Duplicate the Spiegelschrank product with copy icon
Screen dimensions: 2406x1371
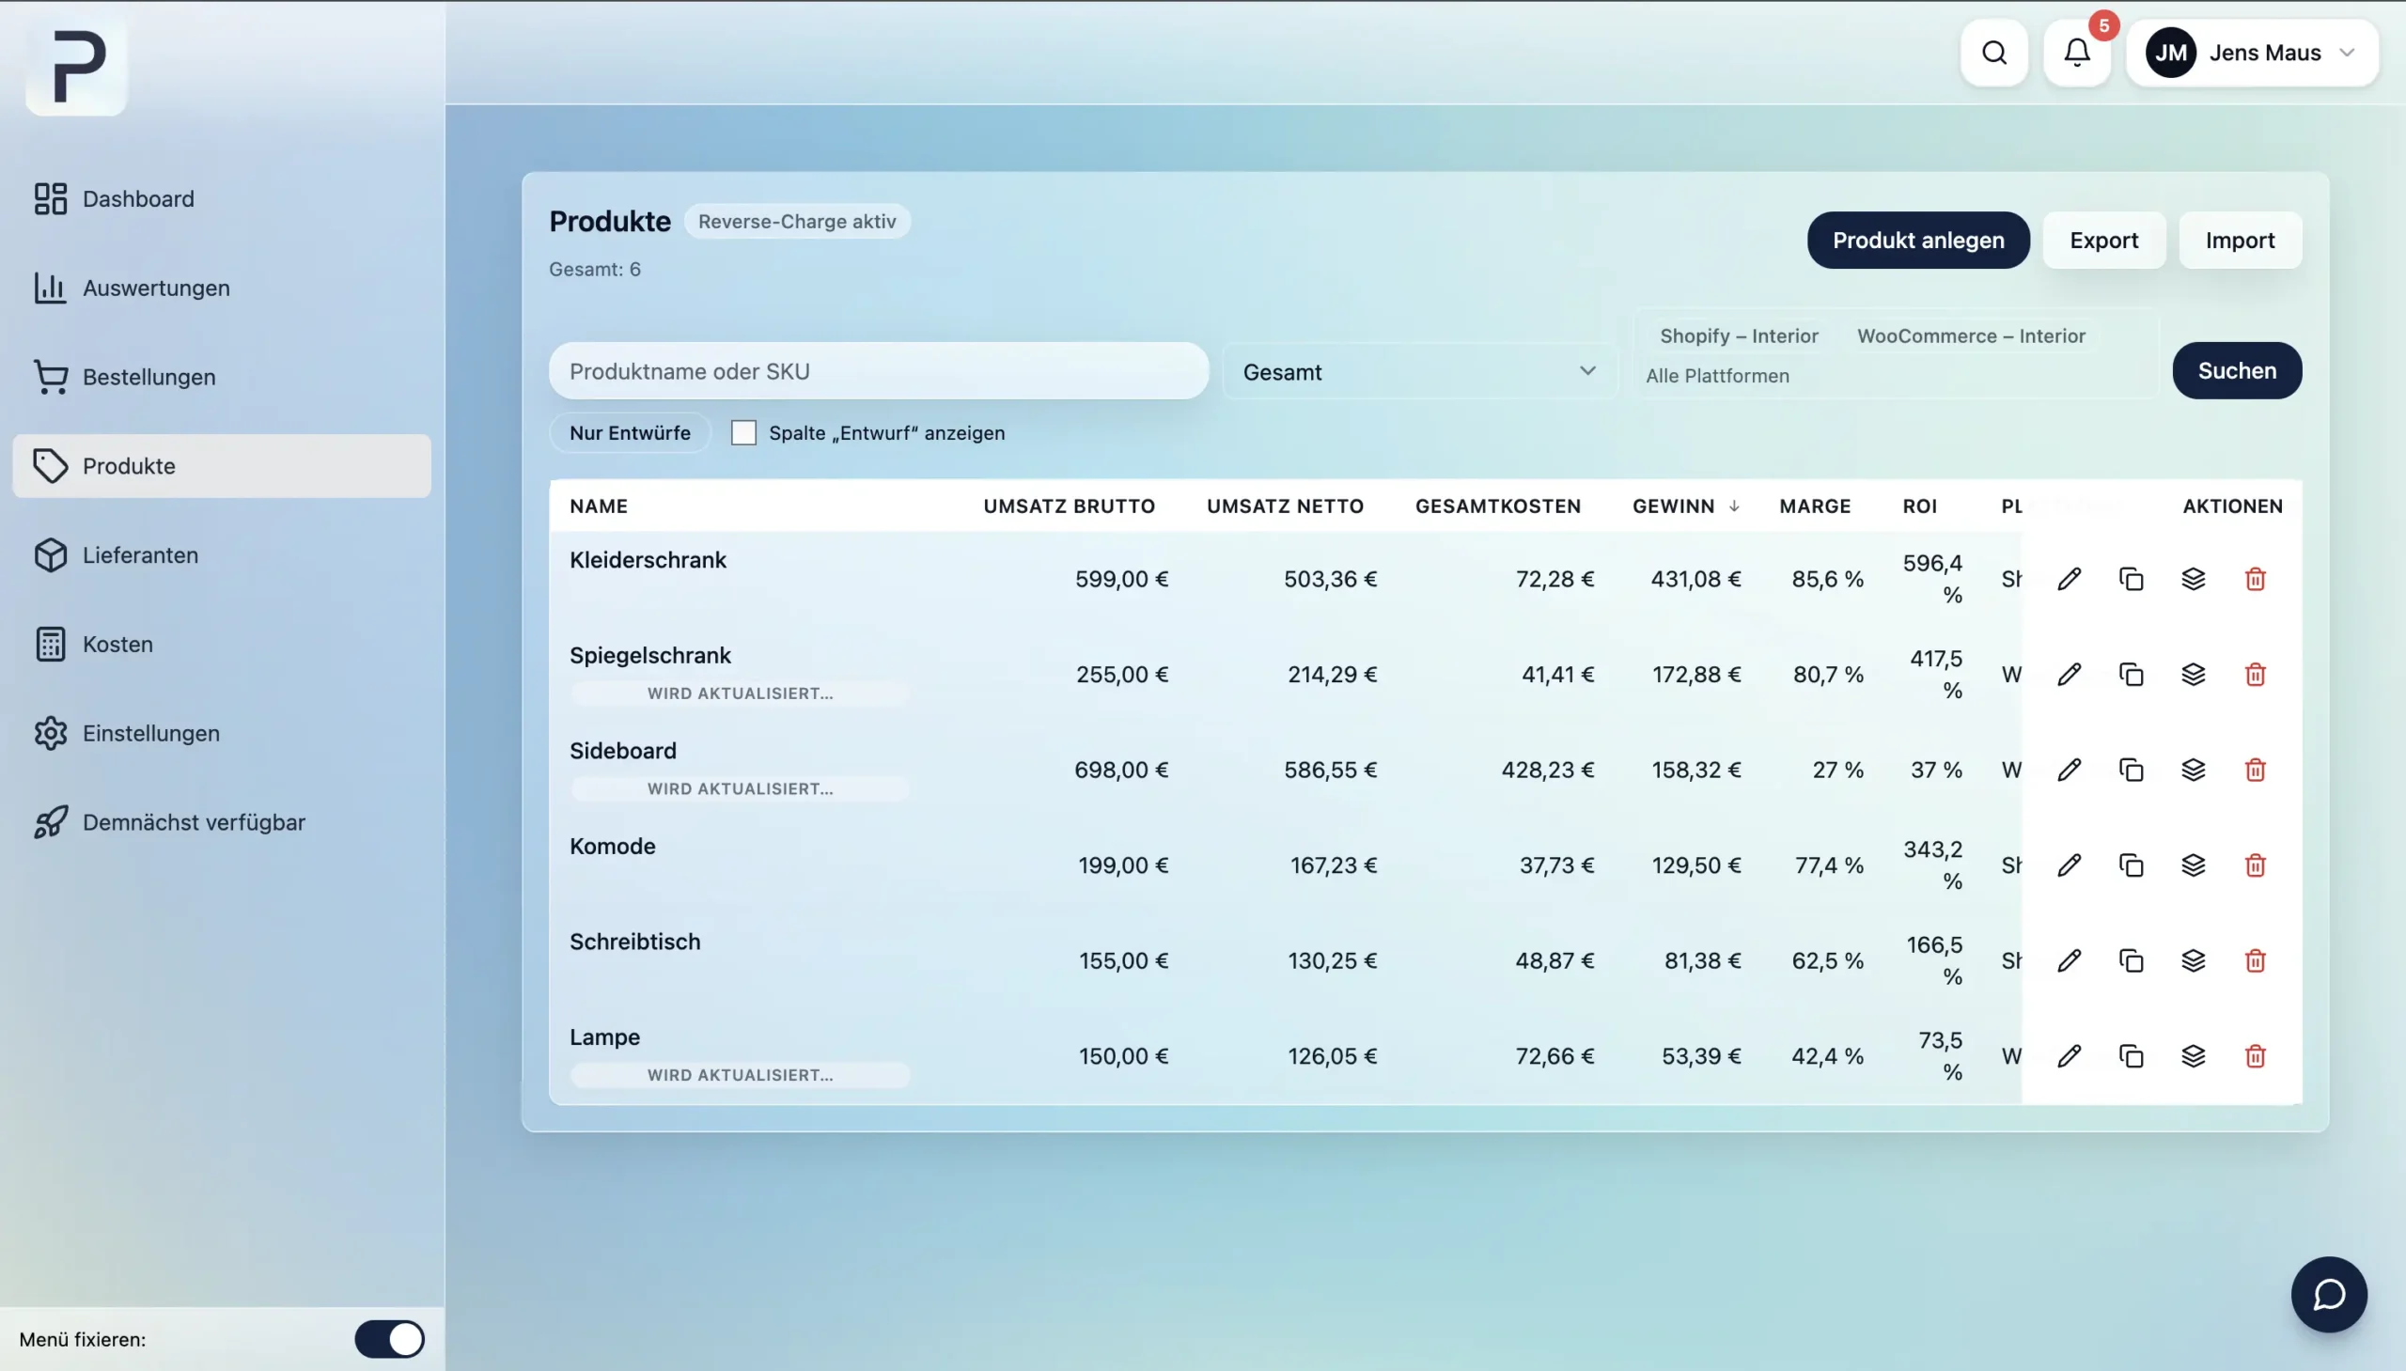point(2131,674)
